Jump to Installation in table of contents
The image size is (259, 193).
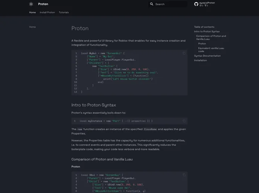click(200, 60)
